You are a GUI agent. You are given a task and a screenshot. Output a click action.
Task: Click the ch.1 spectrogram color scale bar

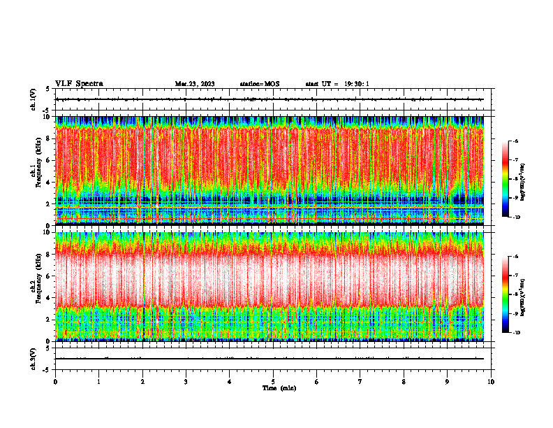(505, 179)
